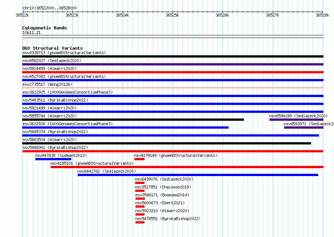
Task: Click the nsv4339713 gnomAD variant label
Action: click(x=64, y=53)
